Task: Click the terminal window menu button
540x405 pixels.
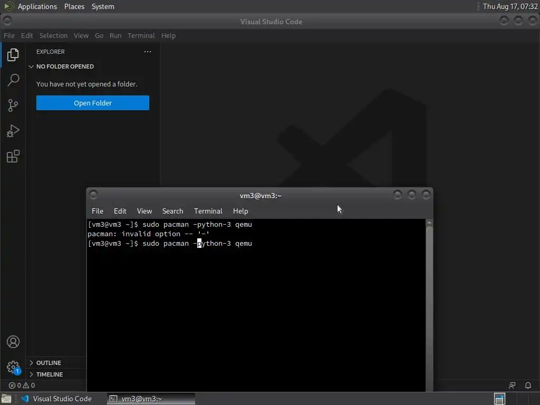Action: [93, 195]
